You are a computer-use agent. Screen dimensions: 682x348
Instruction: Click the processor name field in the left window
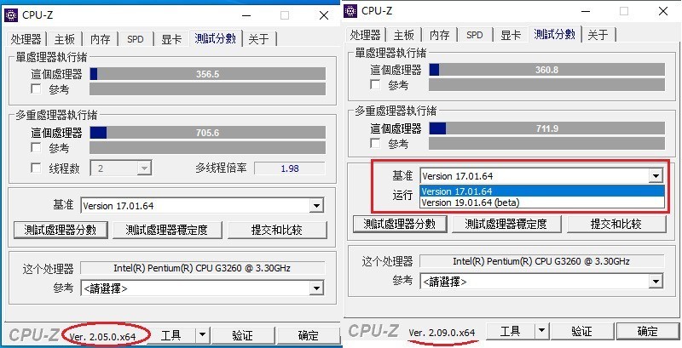202,268
